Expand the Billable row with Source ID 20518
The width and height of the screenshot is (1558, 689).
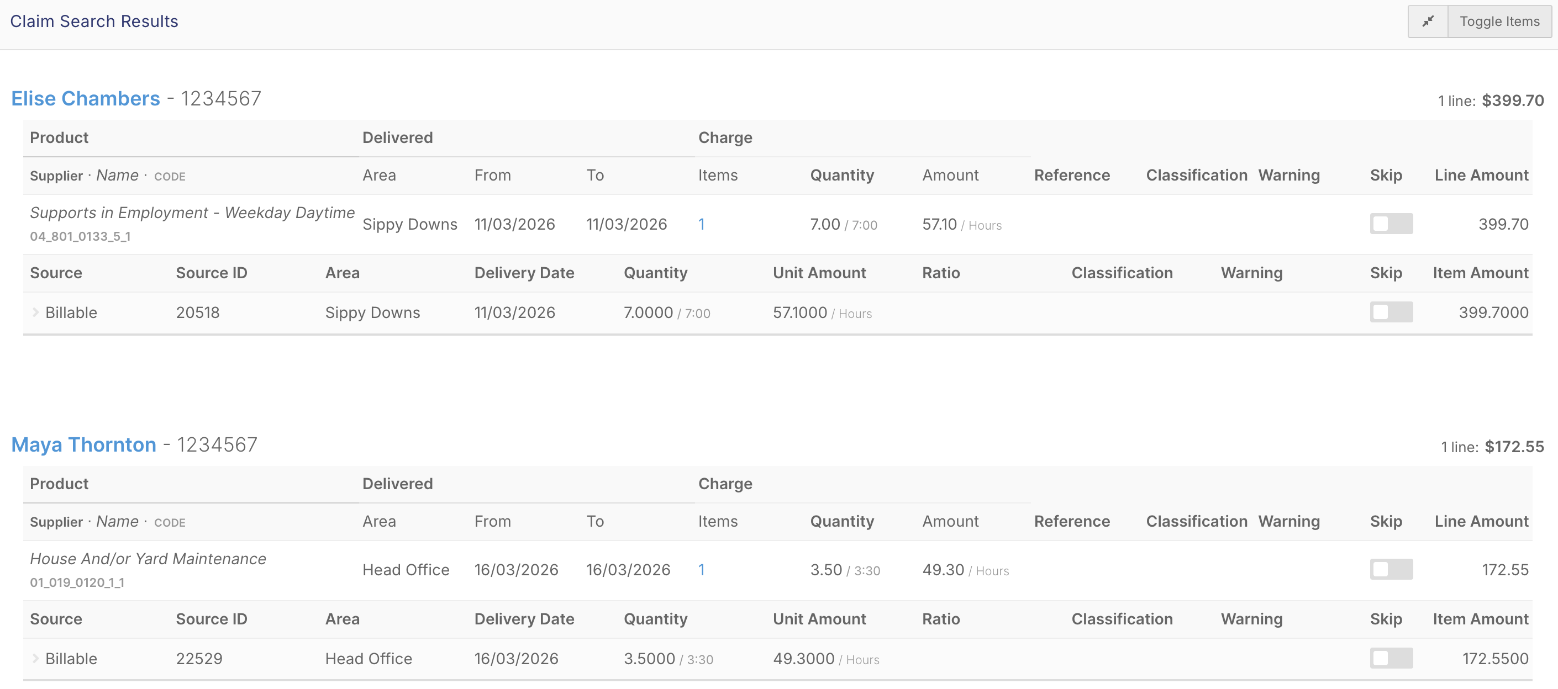point(35,312)
